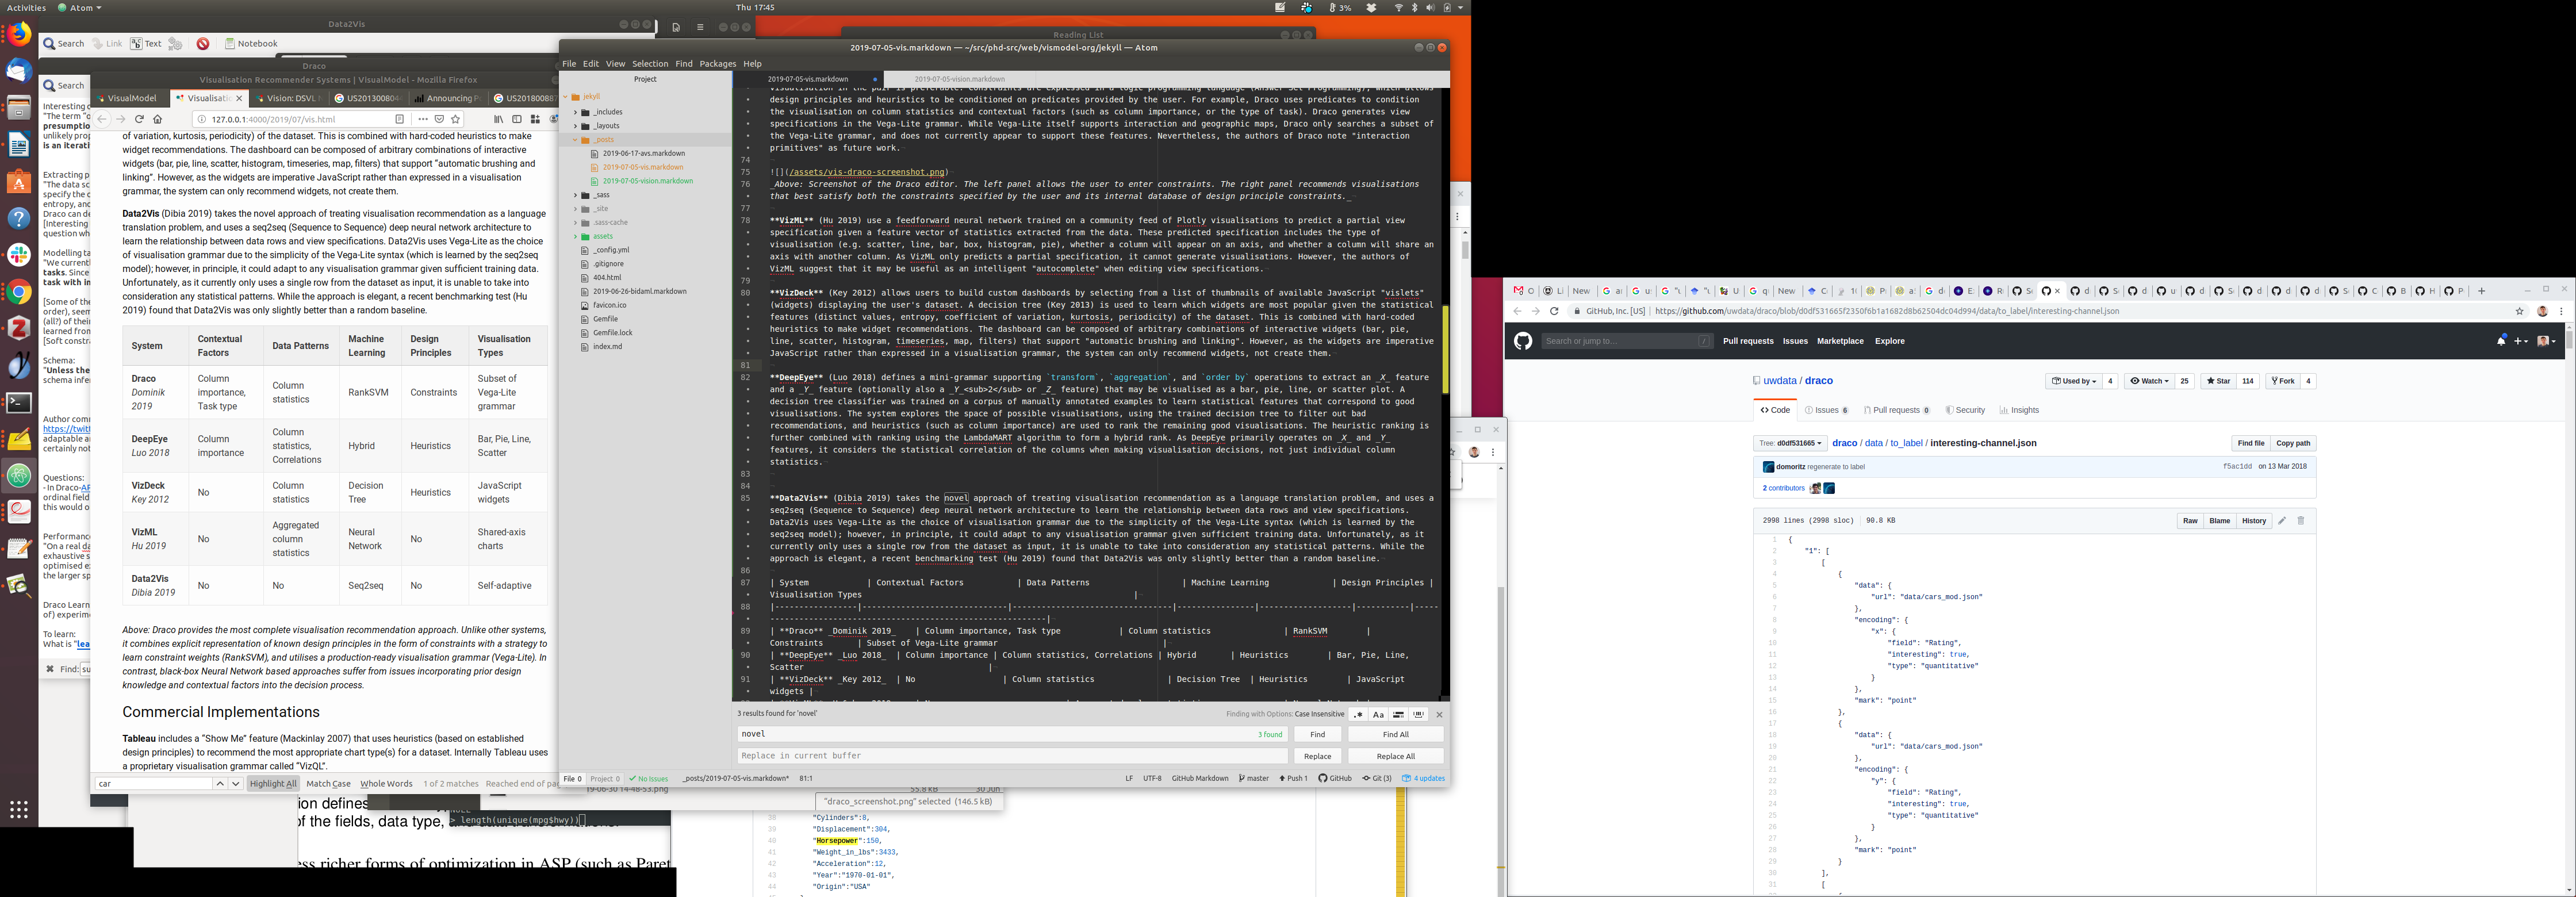The height and width of the screenshot is (897, 2576).
Task: Click the Replace All button
Action: [x=1395, y=757]
